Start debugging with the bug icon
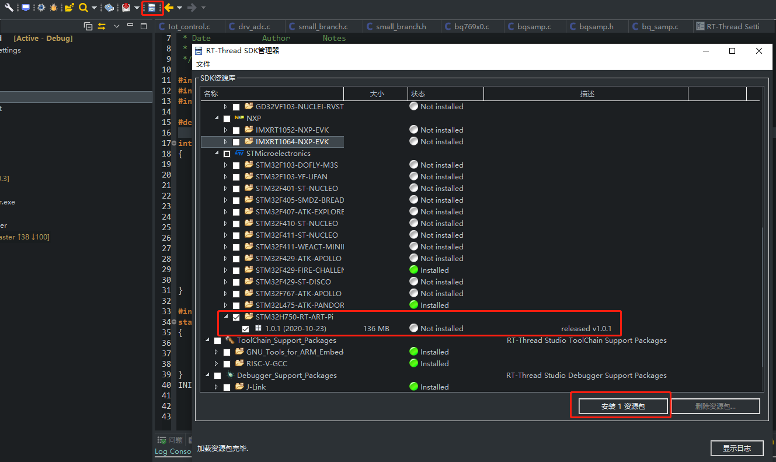Image resolution: width=776 pixels, height=462 pixels. [x=54, y=8]
